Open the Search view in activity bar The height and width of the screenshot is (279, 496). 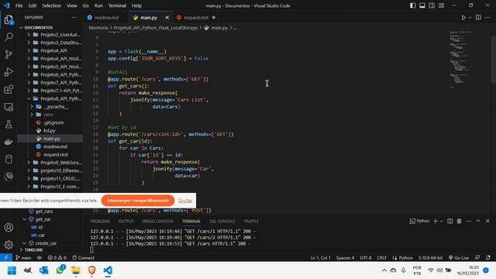9,37
